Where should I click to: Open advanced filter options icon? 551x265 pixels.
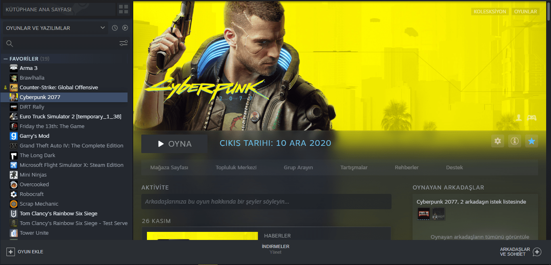tap(124, 43)
